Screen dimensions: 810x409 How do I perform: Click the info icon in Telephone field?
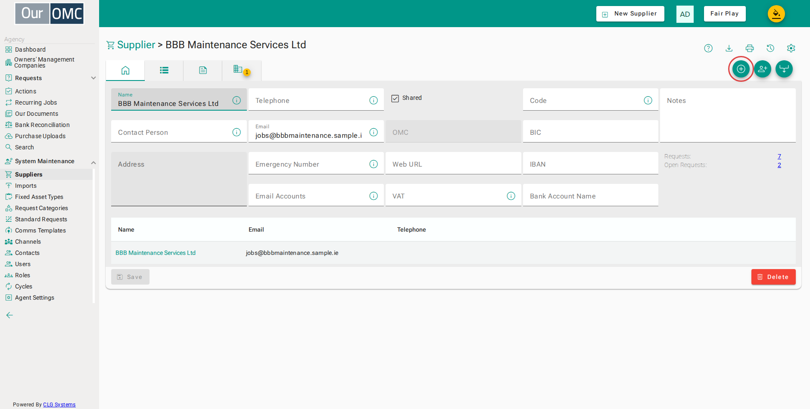coord(374,100)
